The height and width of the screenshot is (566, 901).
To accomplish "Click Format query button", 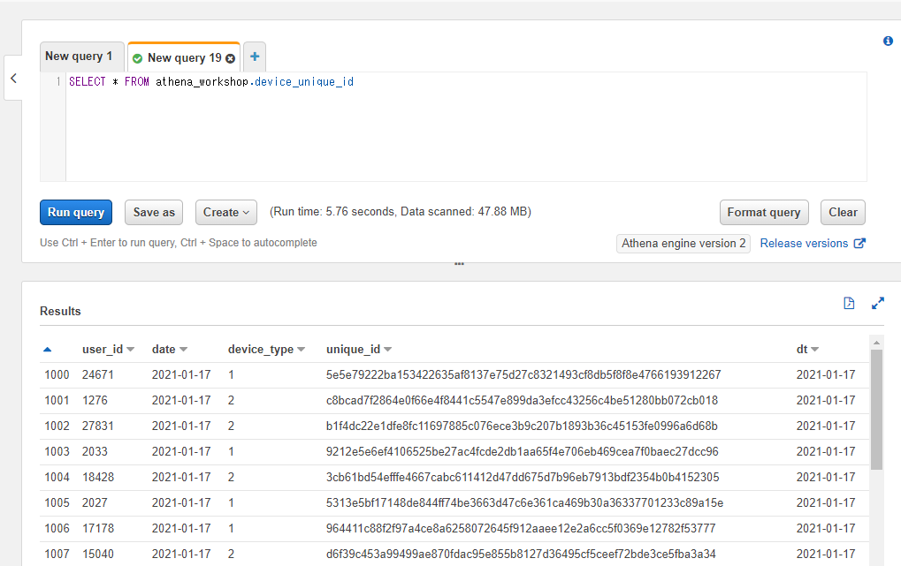I will point(764,213).
